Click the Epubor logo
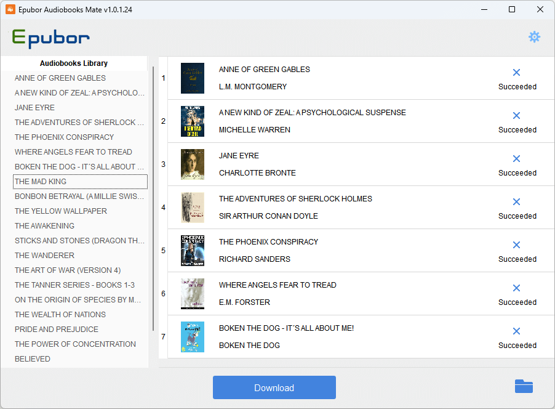The image size is (555, 409). coord(50,38)
